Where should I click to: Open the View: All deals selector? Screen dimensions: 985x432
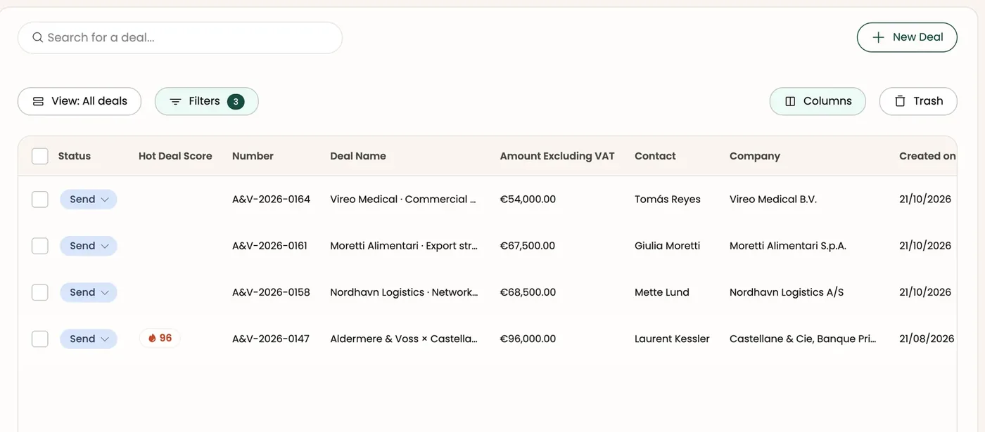coord(80,101)
